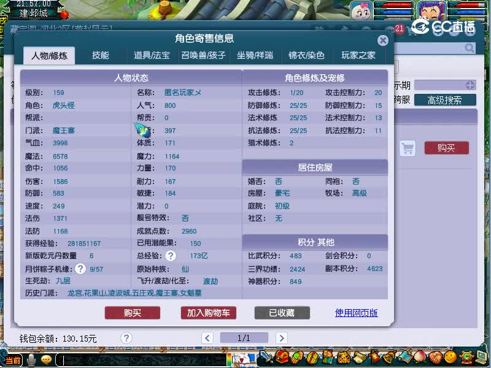Open the 道具/法宝 tab

(152, 55)
